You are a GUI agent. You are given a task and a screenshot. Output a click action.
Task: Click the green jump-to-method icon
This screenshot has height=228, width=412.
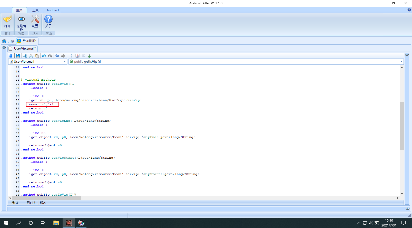coord(89,56)
